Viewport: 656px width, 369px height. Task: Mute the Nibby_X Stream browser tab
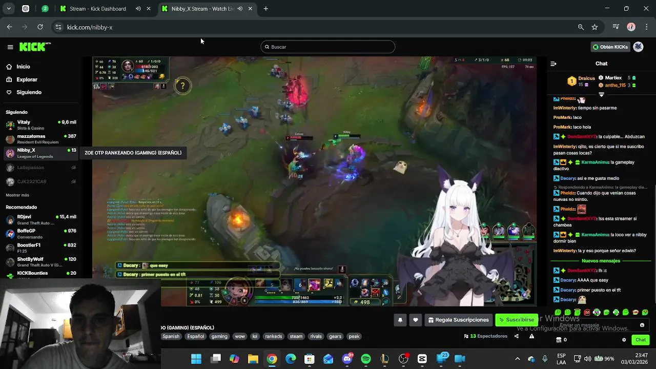coord(240,9)
